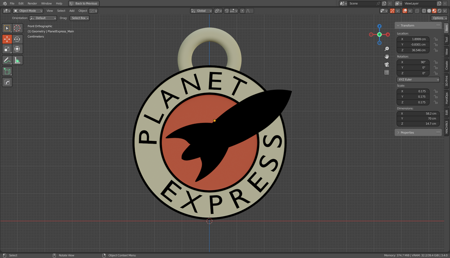The height and width of the screenshot is (258, 450).
Task: Open the Object Mode dropdown
Action: (28, 11)
